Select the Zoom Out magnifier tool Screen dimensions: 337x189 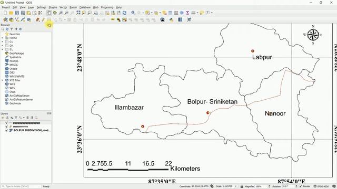(x=67, y=13)
